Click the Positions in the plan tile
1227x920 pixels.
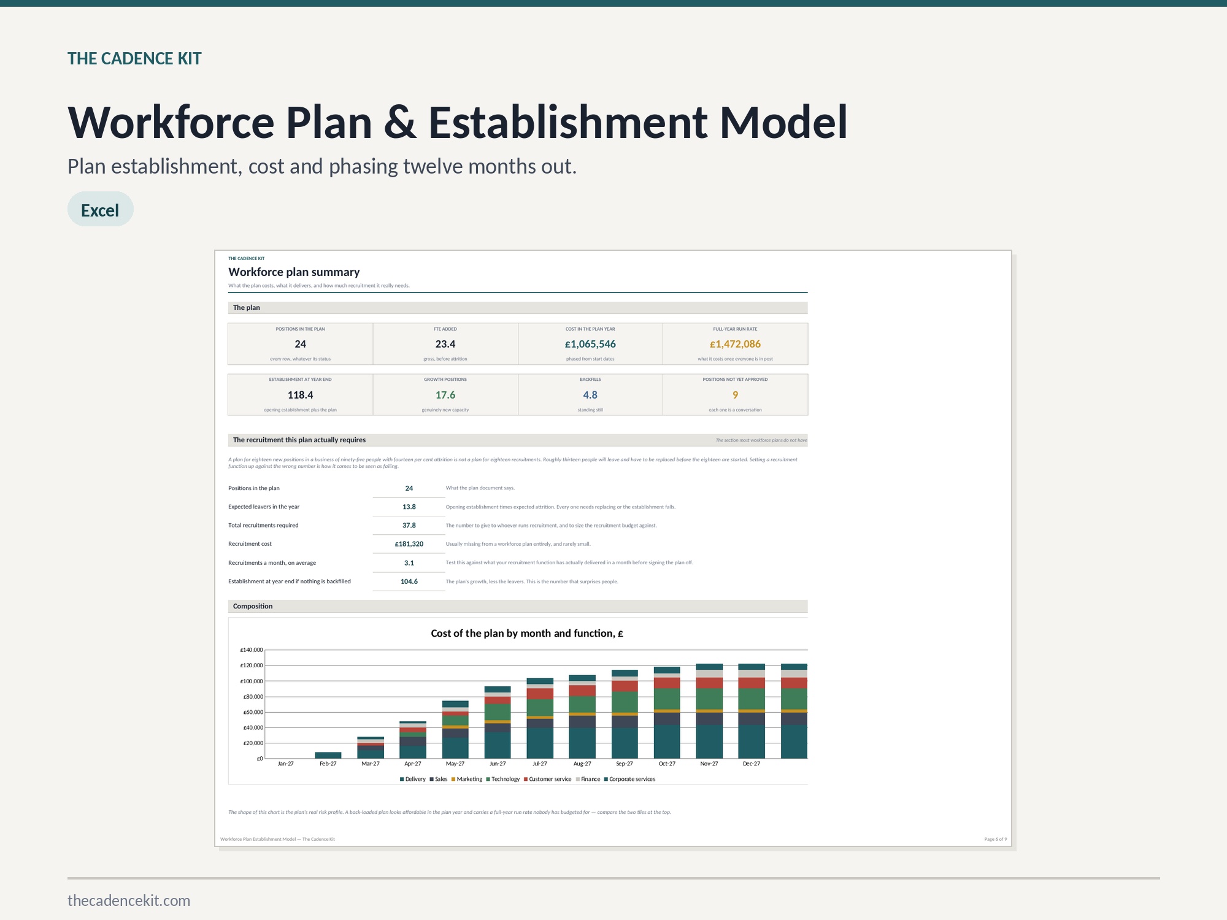[x=300, y=344]
